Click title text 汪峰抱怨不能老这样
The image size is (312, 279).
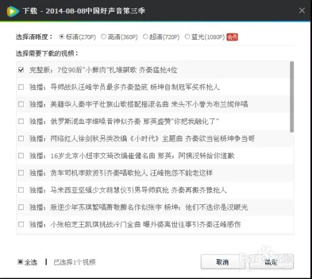182,173
